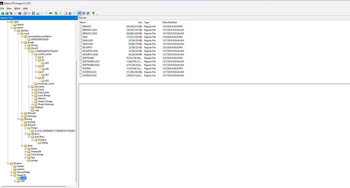Click Export Logical Image (AD1) icon
The height and width of the screenshot is (188, 350).
tap(33, 13)
